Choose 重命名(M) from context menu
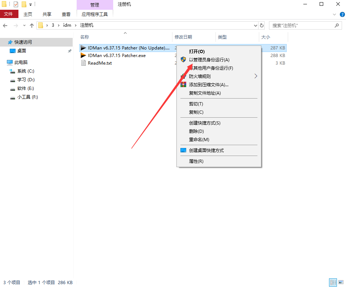 [x=219, y=140]
